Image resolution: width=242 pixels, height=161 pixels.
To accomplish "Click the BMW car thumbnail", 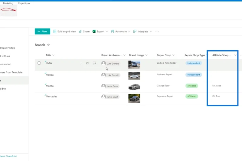I will tap(134, 64).
